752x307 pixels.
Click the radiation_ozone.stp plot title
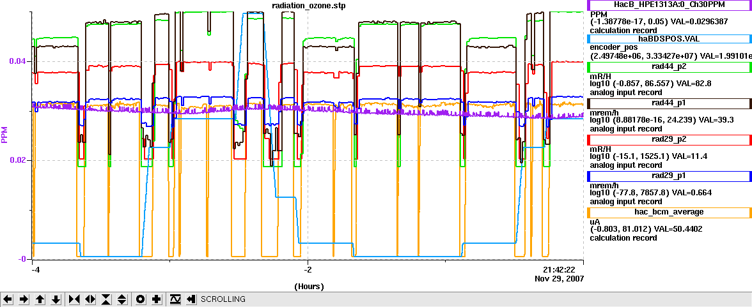click(308, 5)
